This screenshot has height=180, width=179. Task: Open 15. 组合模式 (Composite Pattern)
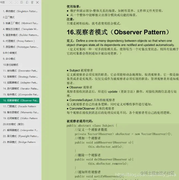pos(20,94)
